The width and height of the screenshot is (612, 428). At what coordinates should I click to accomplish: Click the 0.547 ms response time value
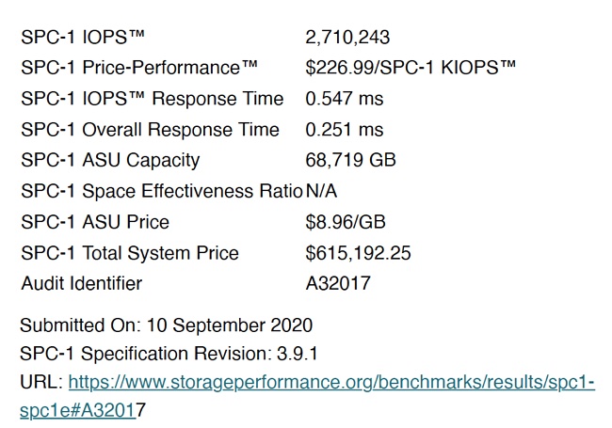(x=345, y=98)
